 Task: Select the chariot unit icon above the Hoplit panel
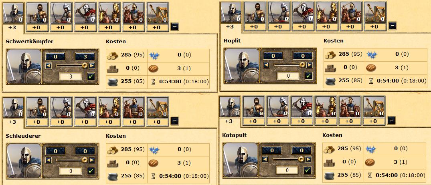pos(351,12)
